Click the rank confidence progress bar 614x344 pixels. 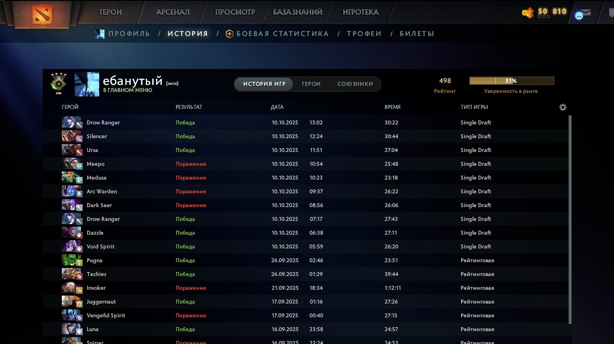tap(511, 81)
